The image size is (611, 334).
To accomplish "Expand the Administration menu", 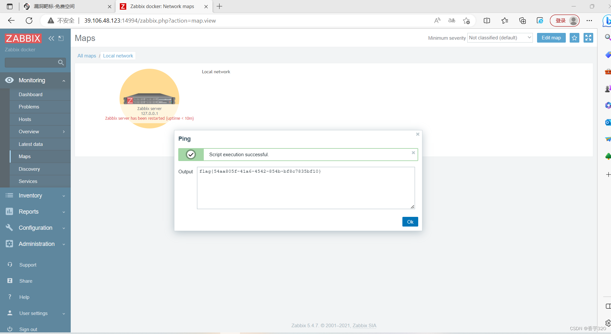I will pos(64,244).
